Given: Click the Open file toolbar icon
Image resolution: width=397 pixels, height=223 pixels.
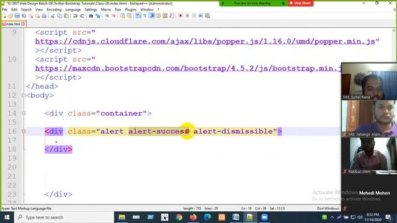Looking at the screenshot, I should (11, 15).
